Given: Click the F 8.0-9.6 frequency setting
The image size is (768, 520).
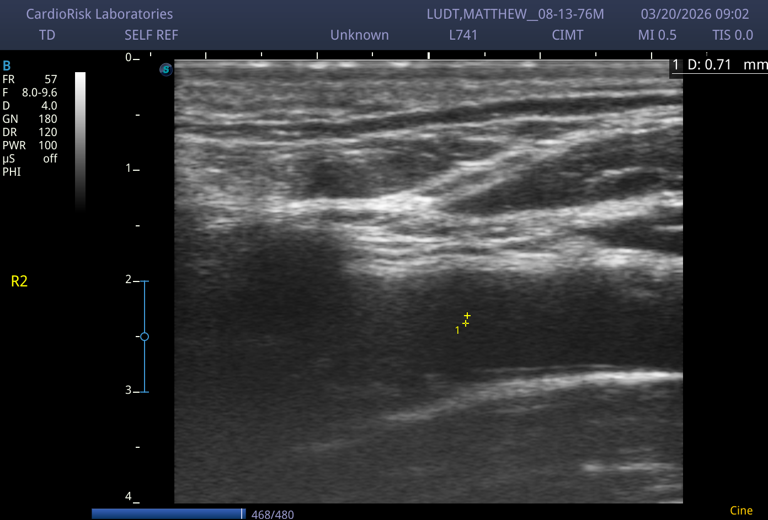Looking at the screenshot, I should [30, 93].
